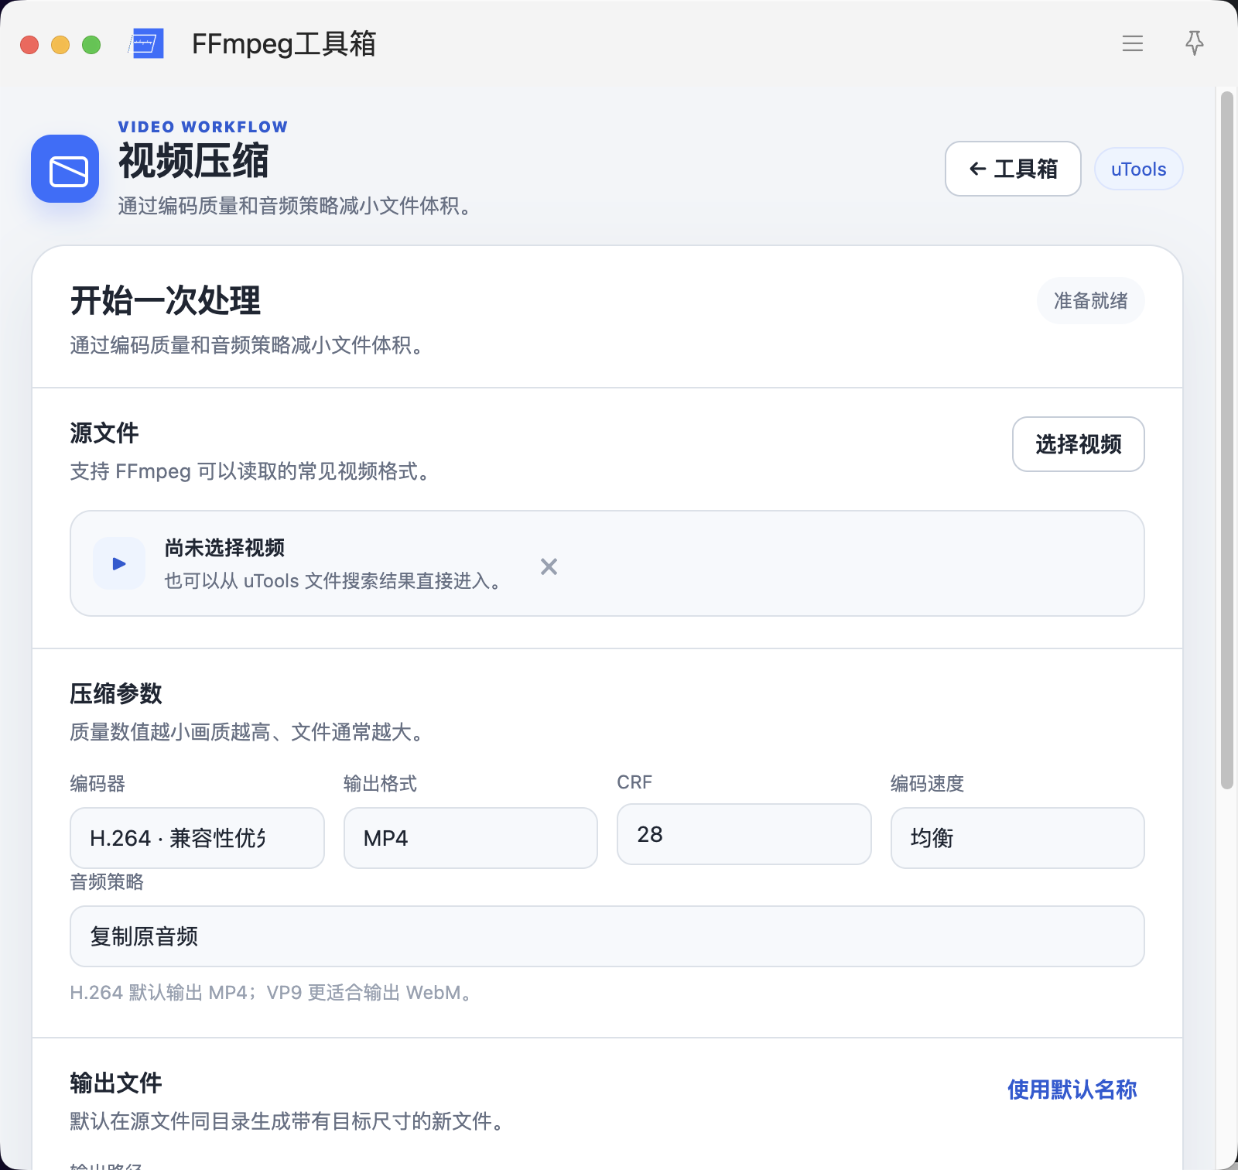Click the FFmpeg toolbox app logo
The image size is (1238, 1170).
146,43
